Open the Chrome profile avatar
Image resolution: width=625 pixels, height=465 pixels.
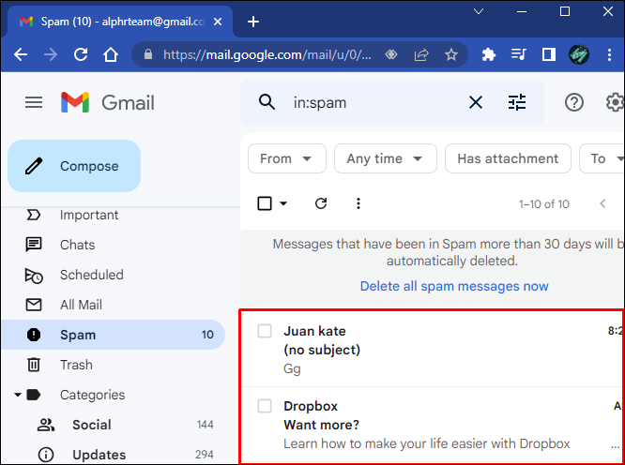click(x=579, y=54)
